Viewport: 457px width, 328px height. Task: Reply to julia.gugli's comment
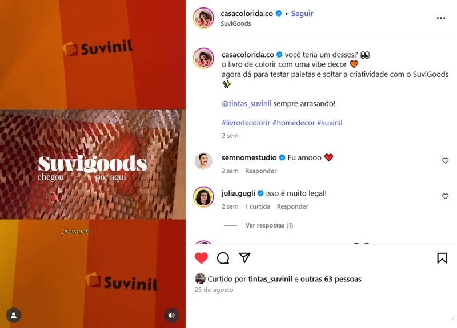[x=292, y=206]
